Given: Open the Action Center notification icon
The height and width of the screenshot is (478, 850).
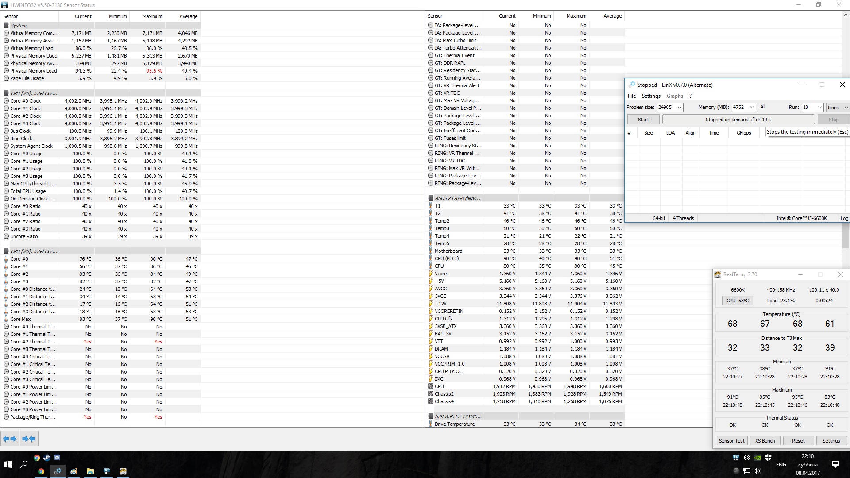Looking at the screenshot, I should click(x=835, y=464).
